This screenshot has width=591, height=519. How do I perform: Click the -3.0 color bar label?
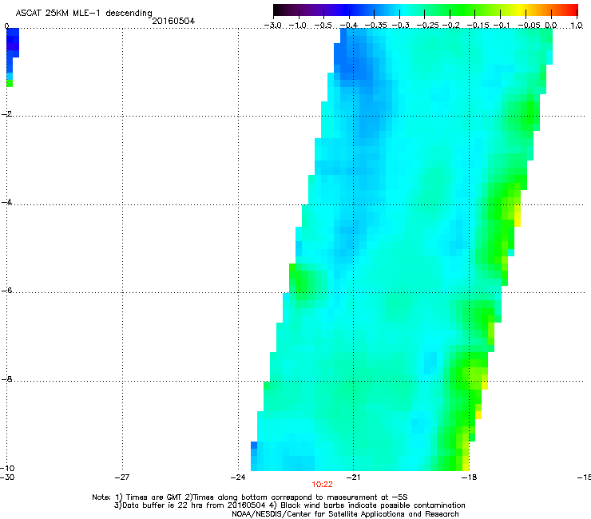(273, 26)
